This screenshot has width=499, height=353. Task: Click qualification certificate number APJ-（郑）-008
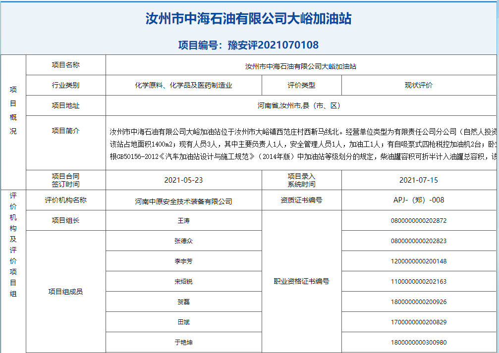click(x=419, y=201)
